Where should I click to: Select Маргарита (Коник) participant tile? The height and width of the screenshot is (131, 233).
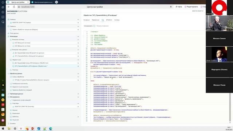pos(219,70)
